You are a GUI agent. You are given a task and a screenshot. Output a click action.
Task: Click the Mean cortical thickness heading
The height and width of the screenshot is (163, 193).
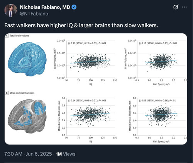[22, 93]
